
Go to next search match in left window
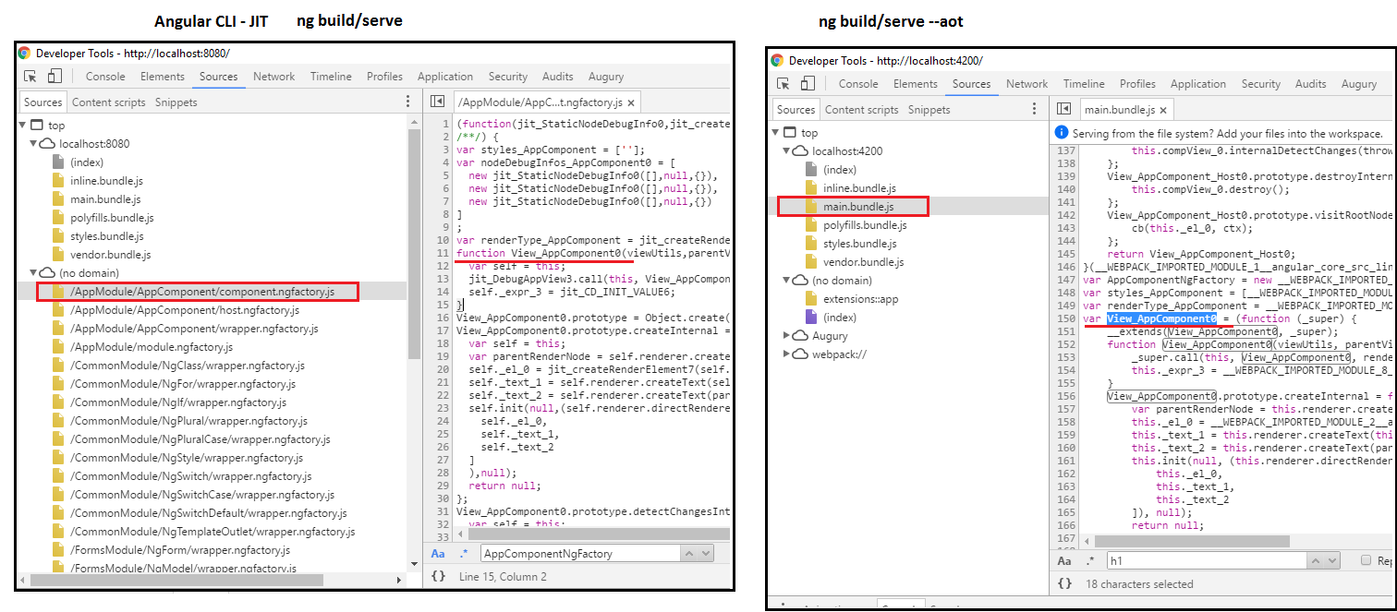[706, 554]
